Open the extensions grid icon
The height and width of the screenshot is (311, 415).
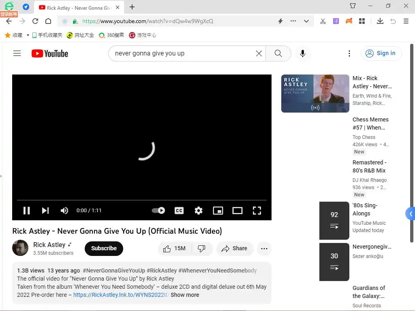point(362,21)
